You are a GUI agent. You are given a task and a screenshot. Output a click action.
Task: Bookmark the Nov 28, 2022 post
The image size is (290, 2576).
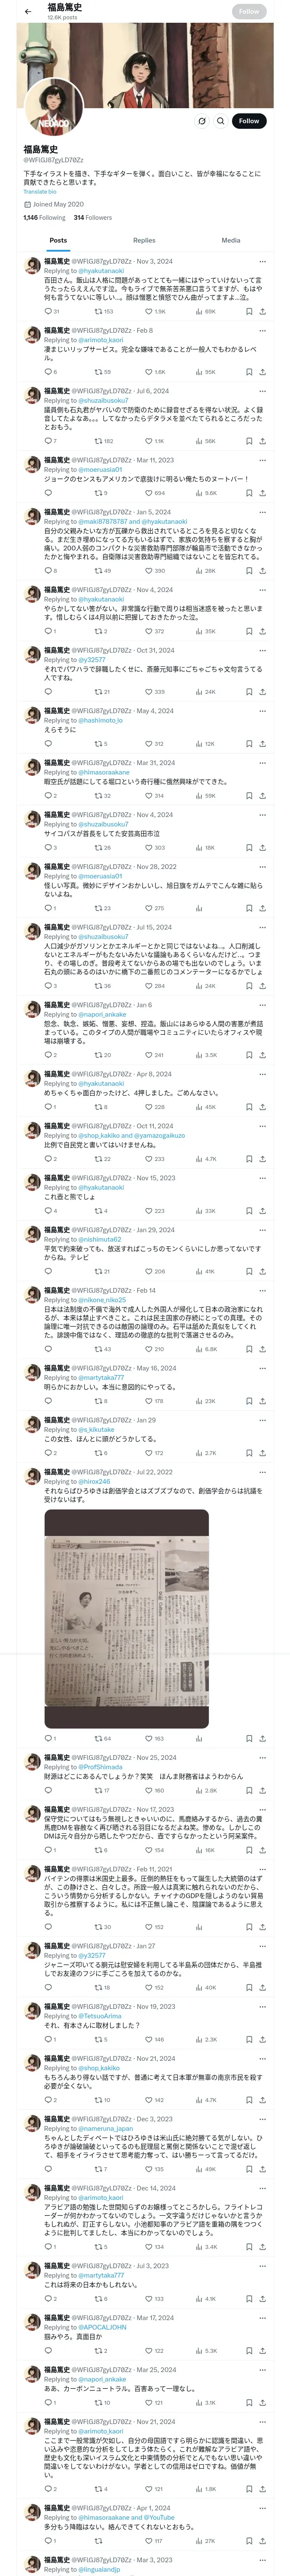point(248,908)
